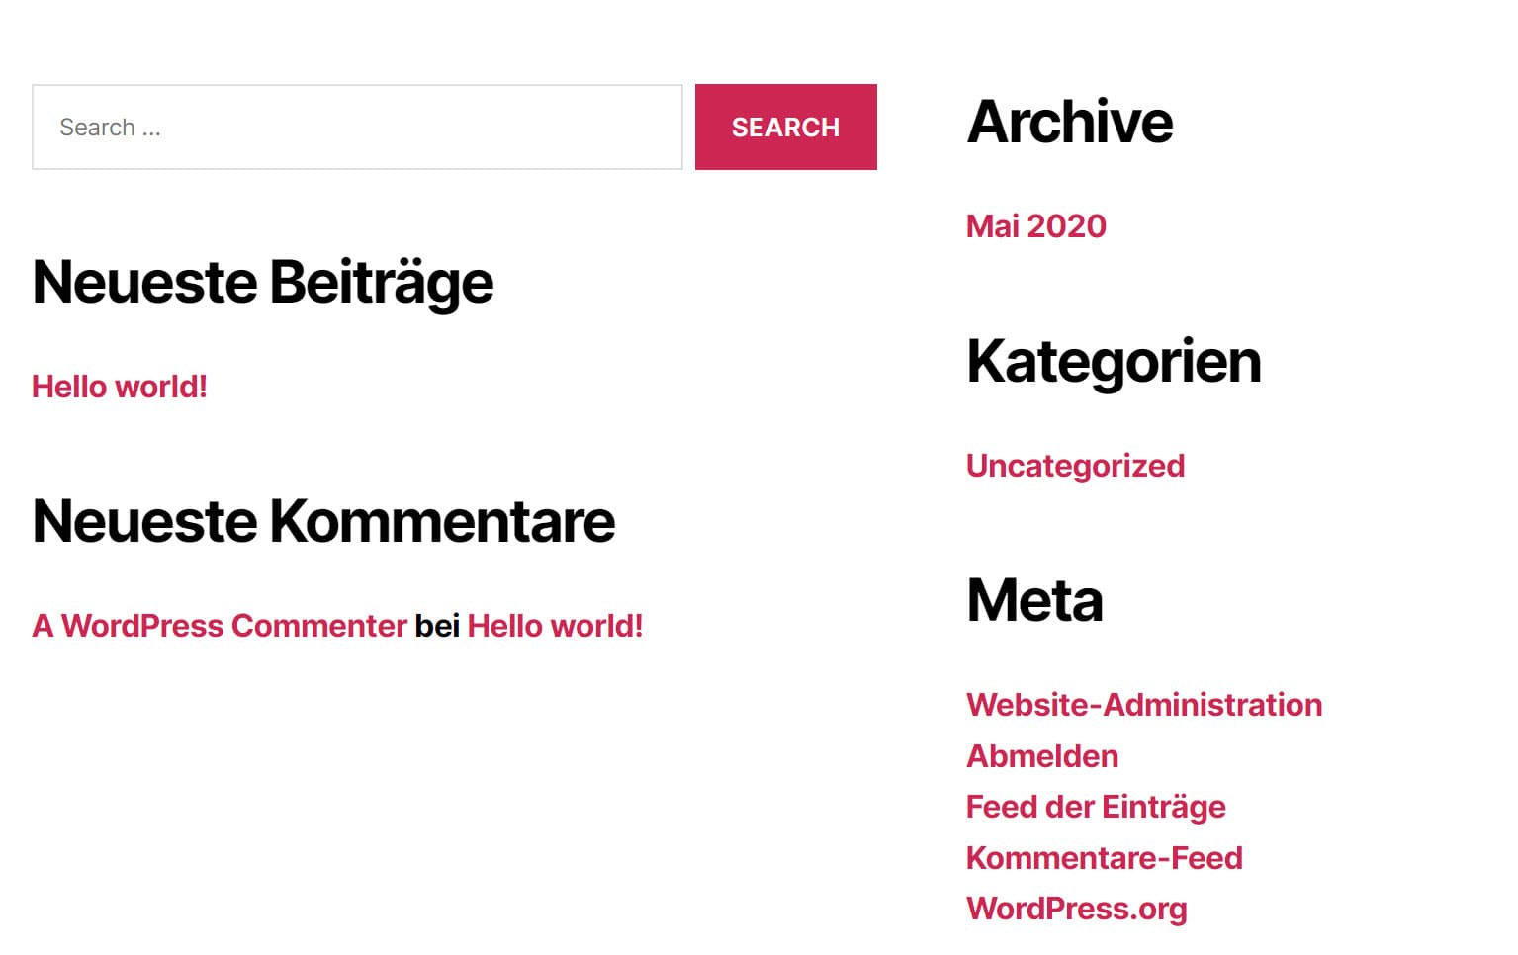Select the Mai 2020 archive
The image size is (1518, 955).
tap(1035, 225)
